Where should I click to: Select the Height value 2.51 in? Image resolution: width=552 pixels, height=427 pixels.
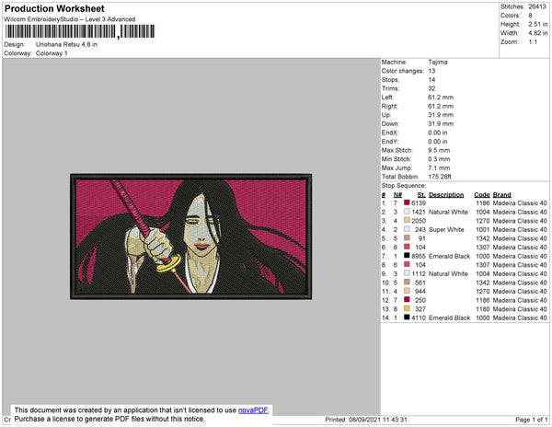tap(537, 24)
